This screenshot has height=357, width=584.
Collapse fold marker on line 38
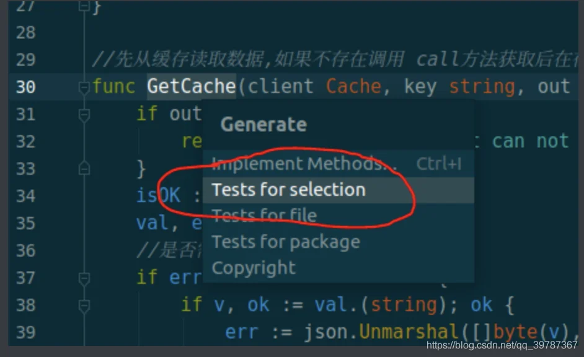84,306
